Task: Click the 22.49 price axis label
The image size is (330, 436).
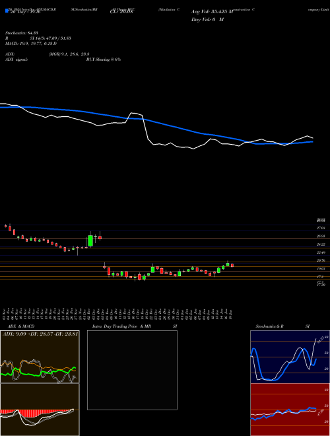Action: point(321,252)
